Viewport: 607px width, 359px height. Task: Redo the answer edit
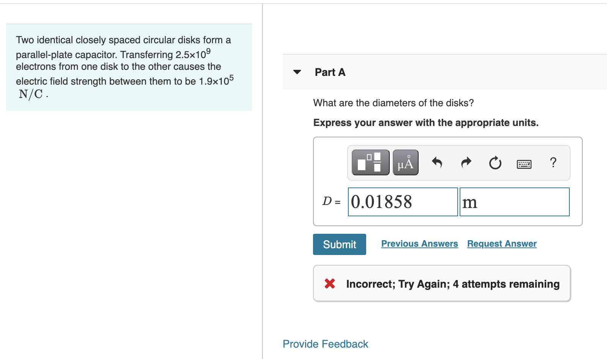point(466,163)
